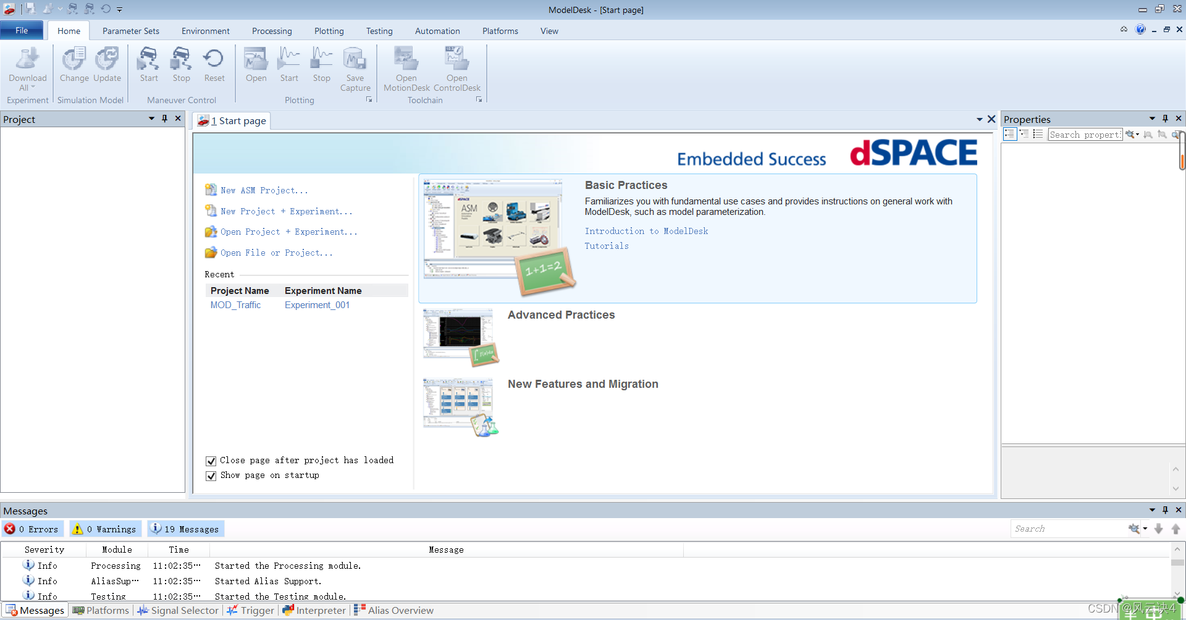This screenshot has width=1186, height=620.
Task: Open Properties pane options dropdown
Action: tap(1152, 119)
